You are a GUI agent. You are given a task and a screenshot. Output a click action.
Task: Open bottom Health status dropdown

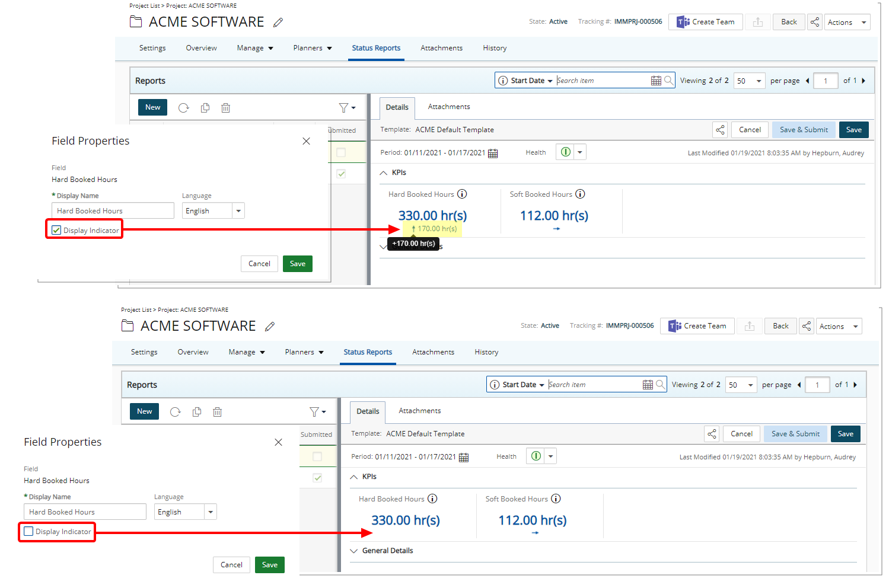tap(551, 456)
